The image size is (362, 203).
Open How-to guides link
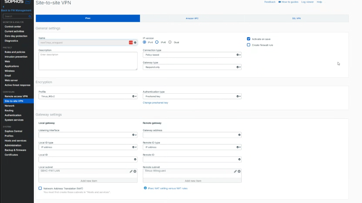tap(289, 2)
